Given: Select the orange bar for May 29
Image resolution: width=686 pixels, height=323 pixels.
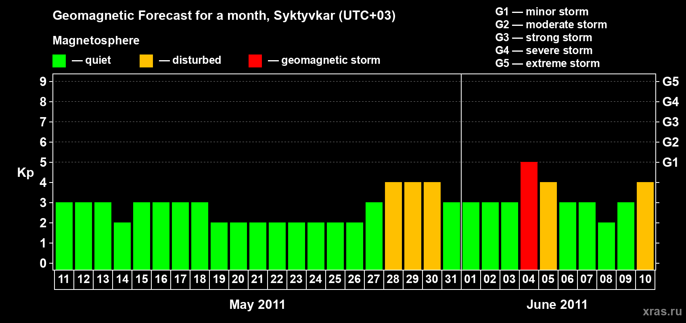Looking at the screenshot, I should tap(413, 226).
